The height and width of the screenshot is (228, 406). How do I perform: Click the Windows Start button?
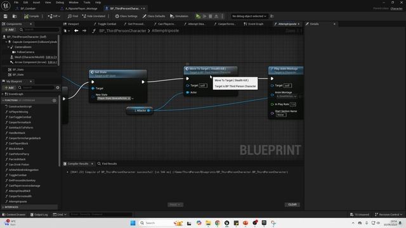point(133,223)
